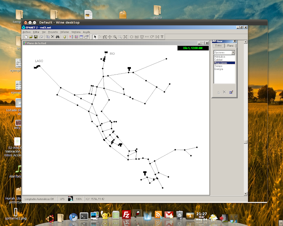This screenshot has height=226, width=283.
Task: Click the faucet run-status icon in status bar
Action: (x=70, y=199)
